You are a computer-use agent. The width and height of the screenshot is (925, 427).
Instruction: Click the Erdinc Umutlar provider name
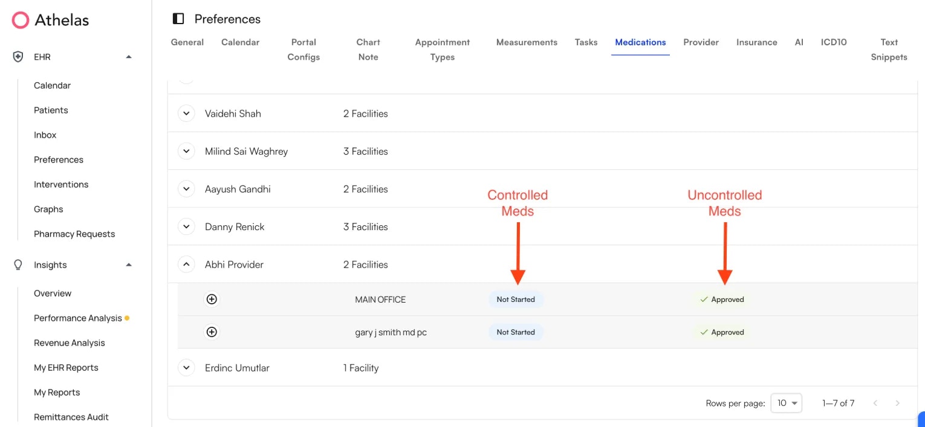click(237, 368)
